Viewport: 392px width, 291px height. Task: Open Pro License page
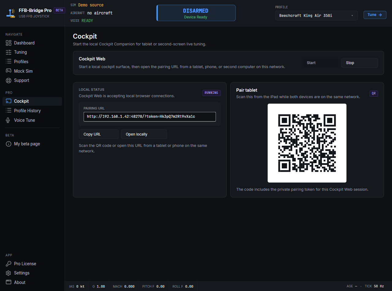[32, 264]
